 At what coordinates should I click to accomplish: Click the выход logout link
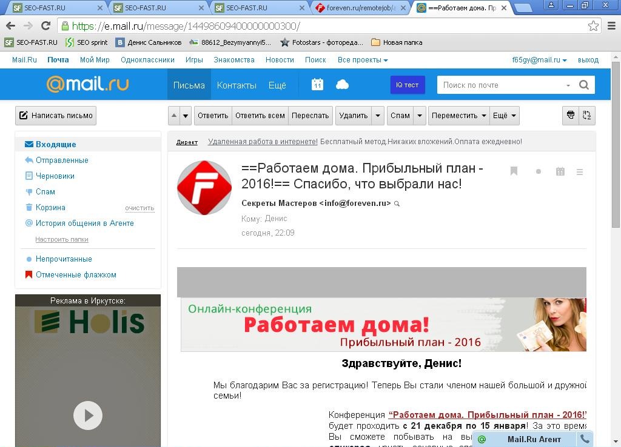tap(588, 60)
